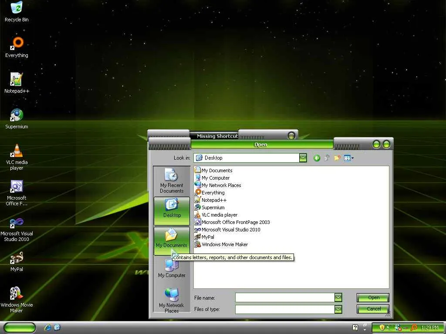
Task: Select MyPal in the file list
Action: [x=204, y=237]
